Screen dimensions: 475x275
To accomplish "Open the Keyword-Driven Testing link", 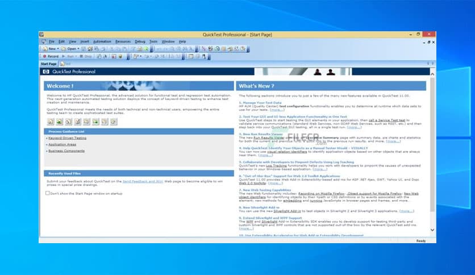I will 67,138.
